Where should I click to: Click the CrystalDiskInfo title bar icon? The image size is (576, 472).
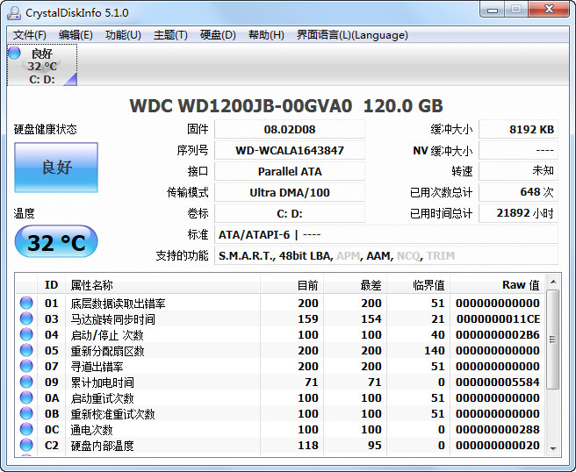click(14, 13)
